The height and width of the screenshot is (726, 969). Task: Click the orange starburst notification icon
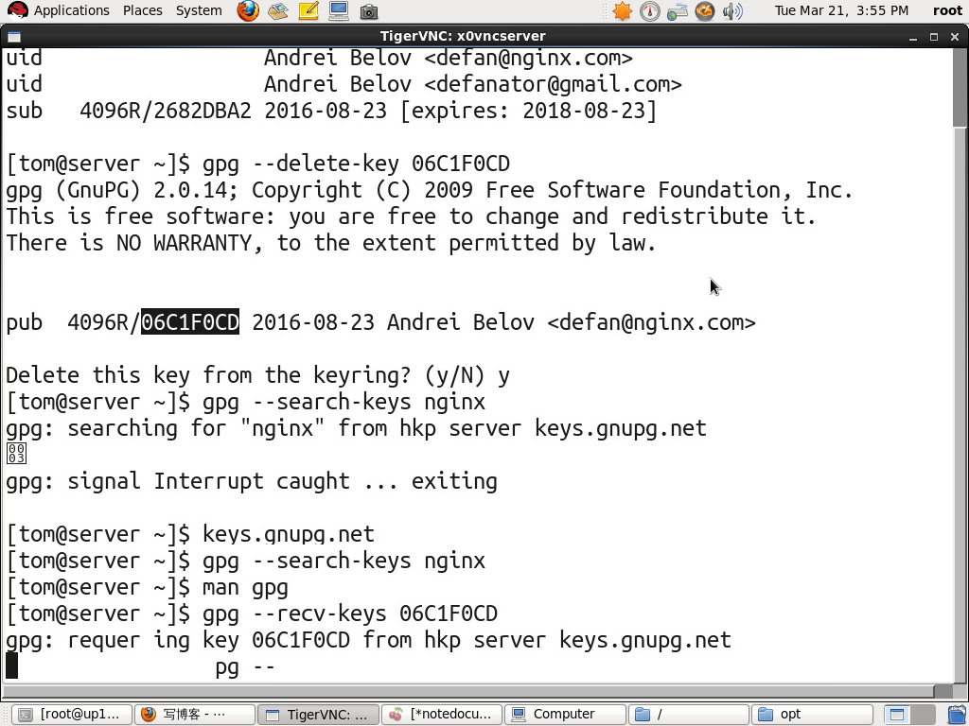623,11
